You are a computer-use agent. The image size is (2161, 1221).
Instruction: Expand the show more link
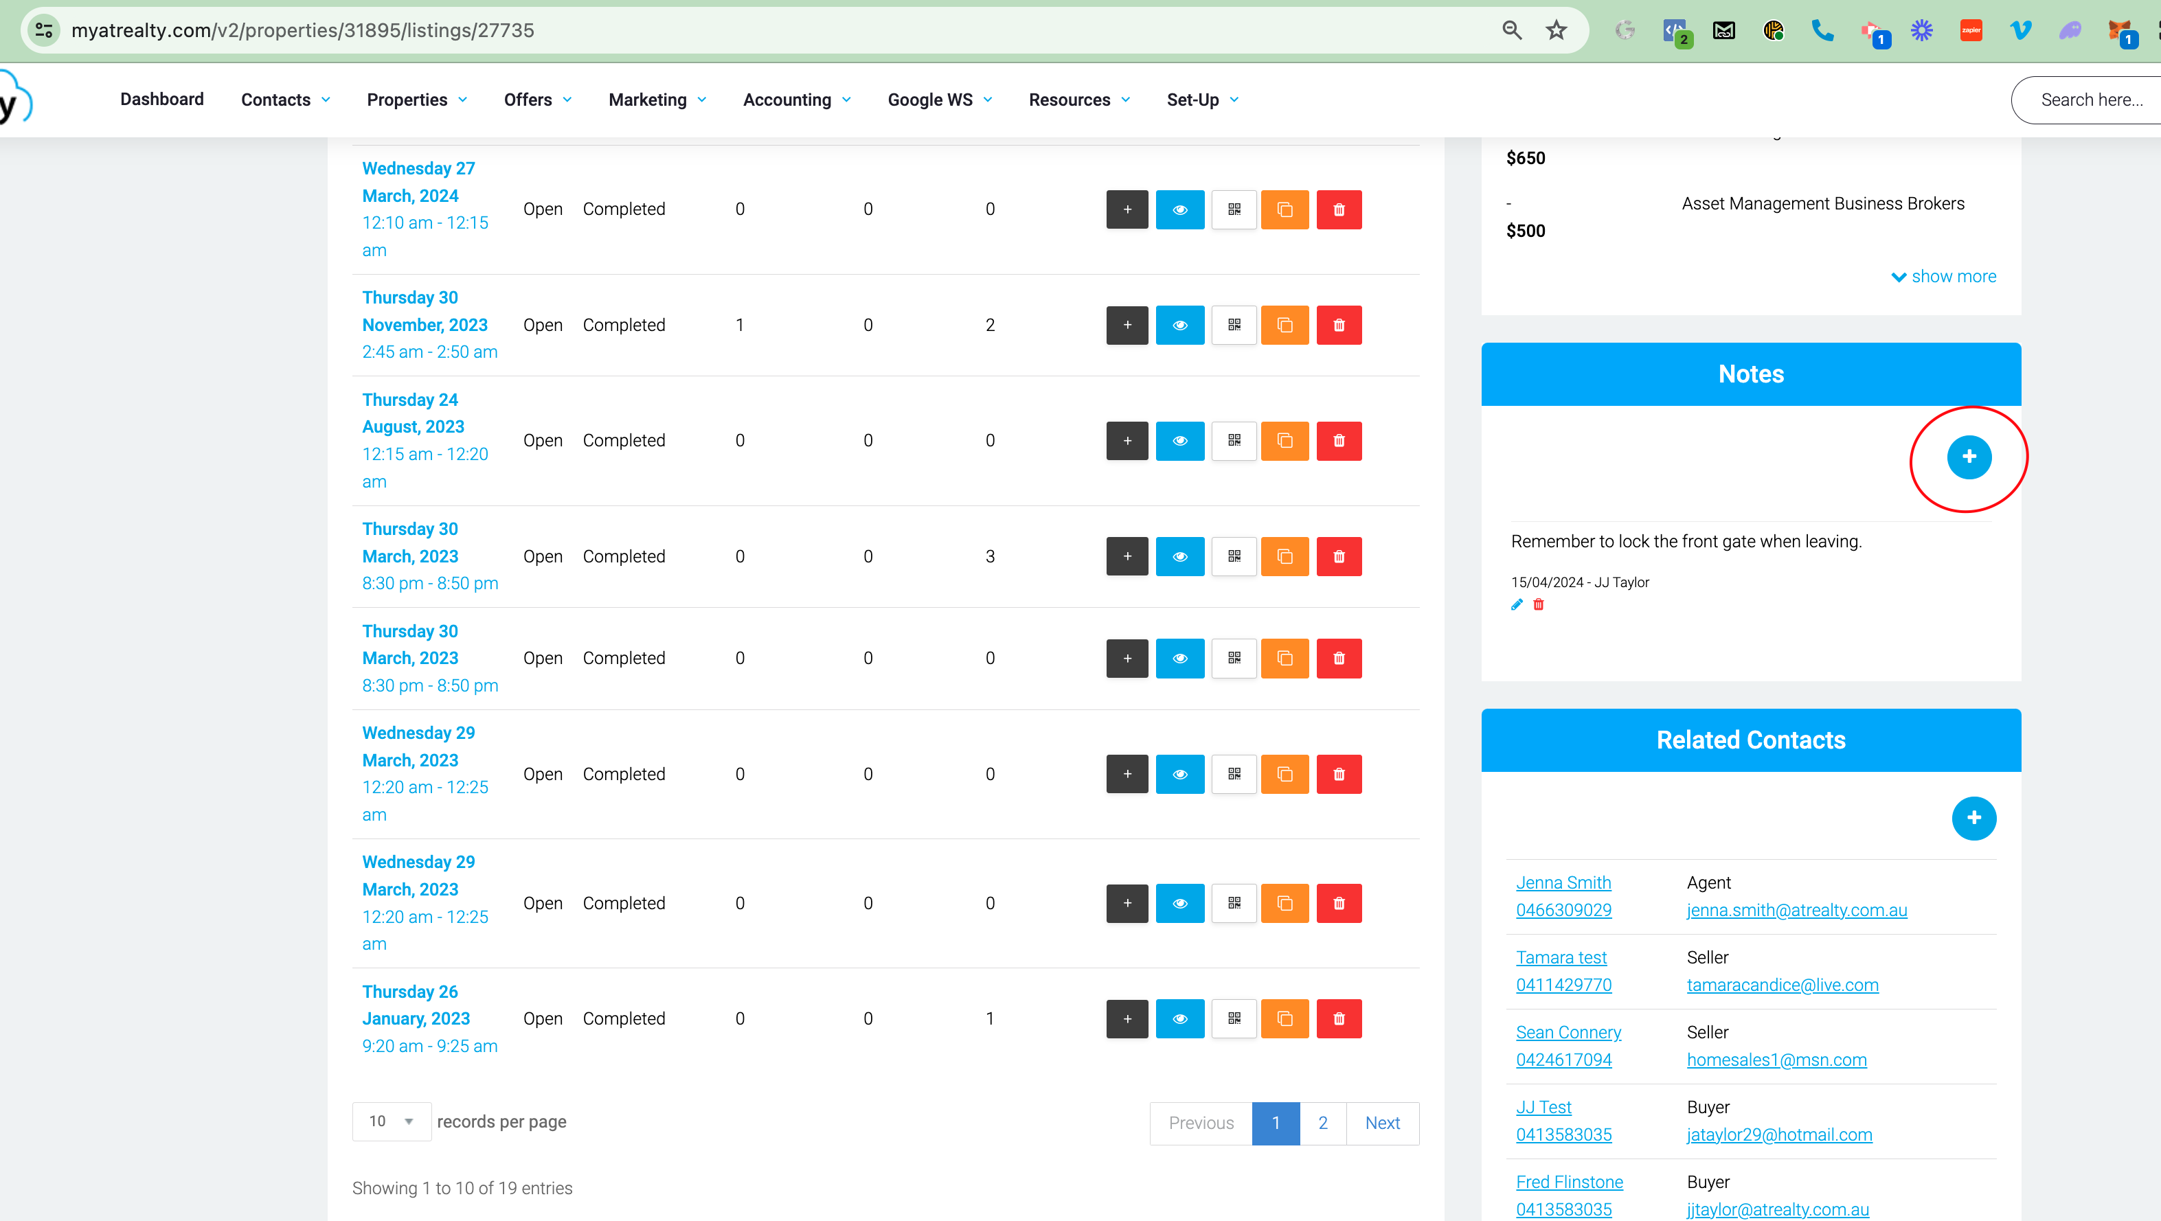point(1944,277)
